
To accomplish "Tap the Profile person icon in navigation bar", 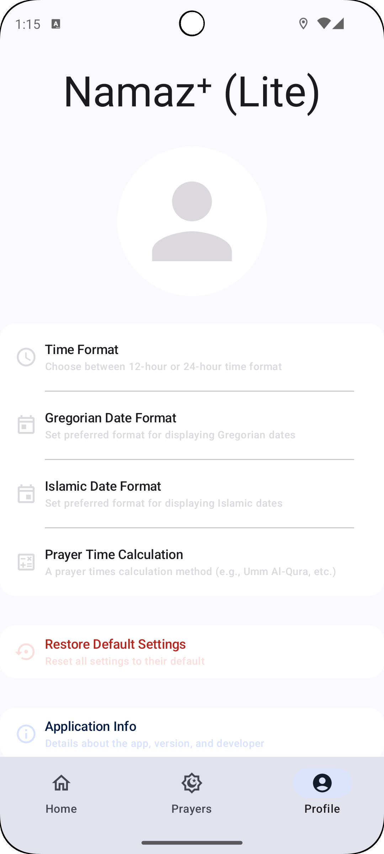I will (322, 783).
